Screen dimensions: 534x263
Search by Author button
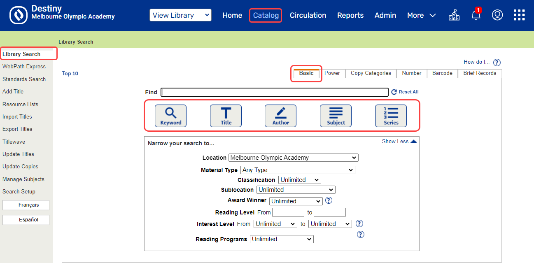tap(280, 116)
